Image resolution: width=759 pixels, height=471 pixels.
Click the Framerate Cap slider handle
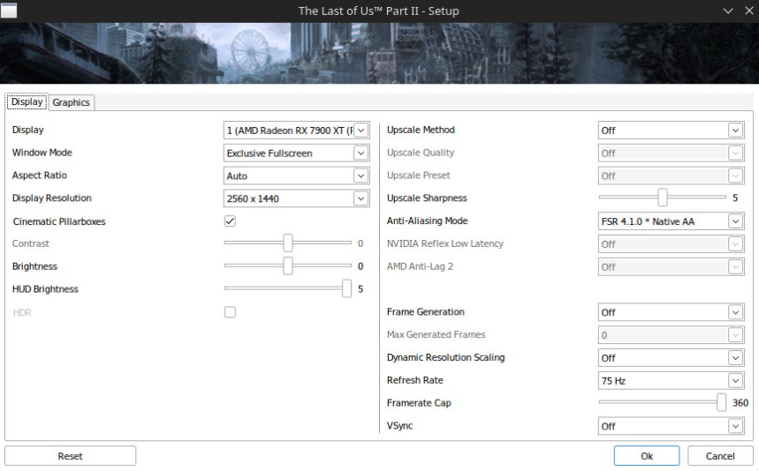721,402
